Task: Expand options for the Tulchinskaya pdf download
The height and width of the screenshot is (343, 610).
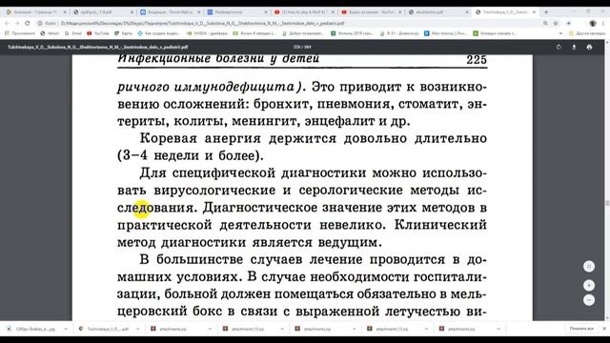Action: [137, 329]
